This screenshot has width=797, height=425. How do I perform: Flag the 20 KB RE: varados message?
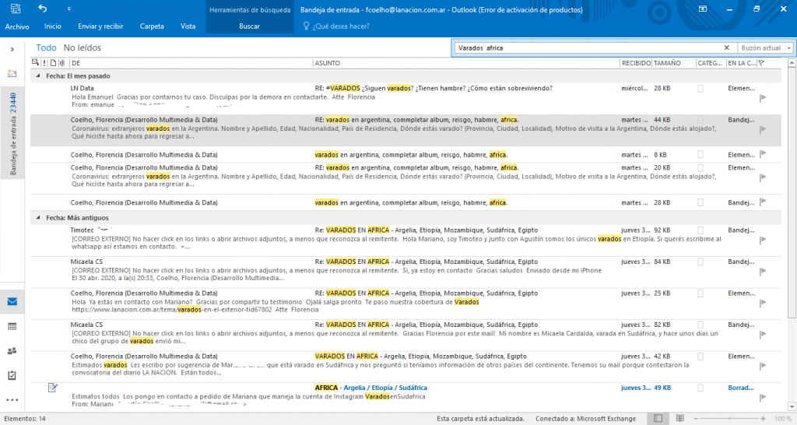(x=763, y=177)
